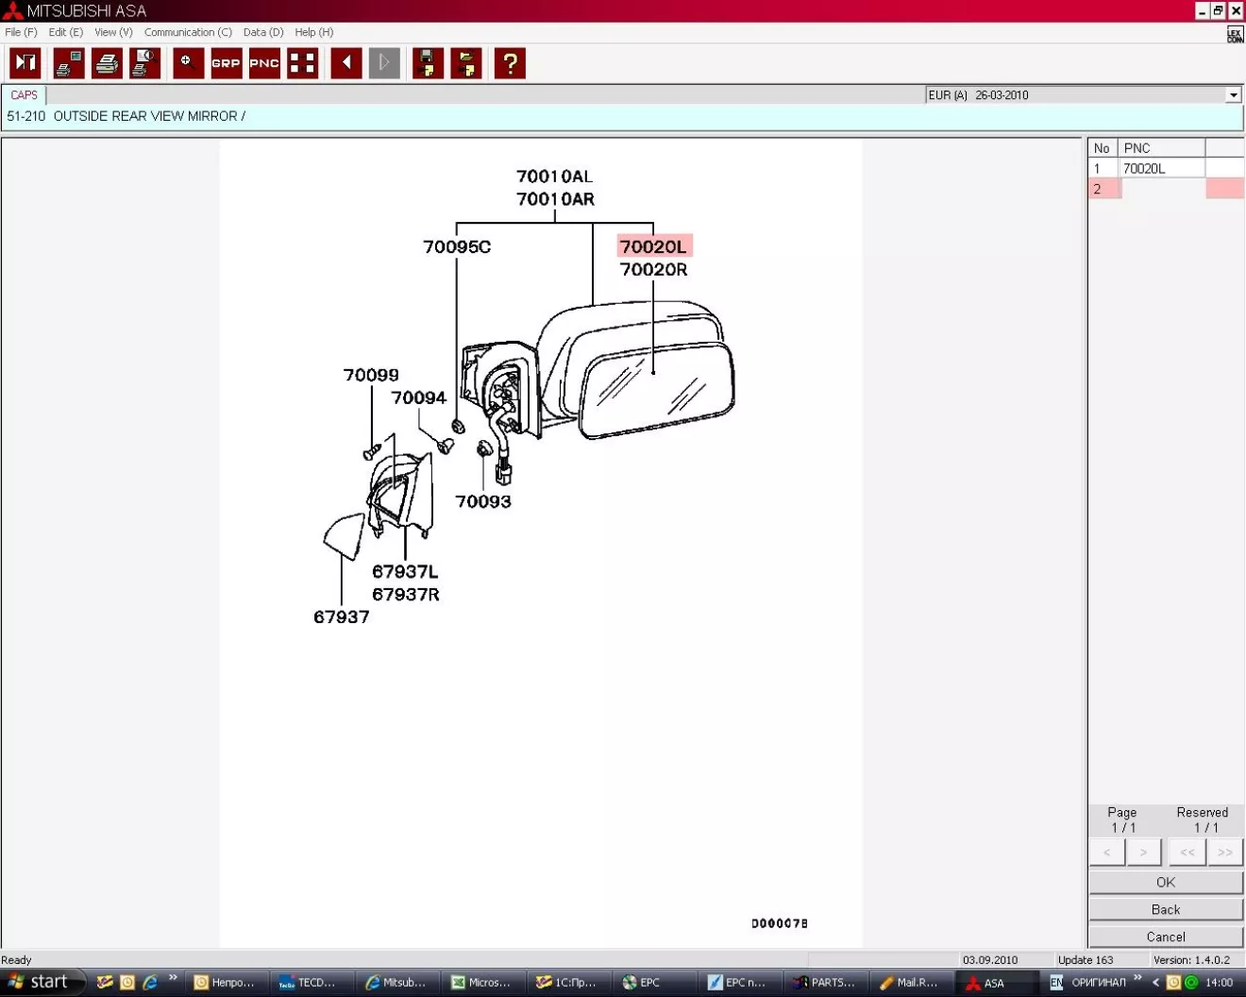Open the File menu
Image resolution: width=1246 pixels, height=997 pixels.
coord(21,32)
